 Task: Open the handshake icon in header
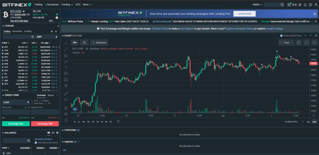pos(300,4)
